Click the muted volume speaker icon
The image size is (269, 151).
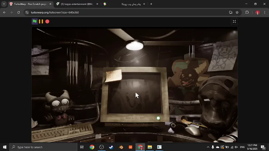(236, 147)
